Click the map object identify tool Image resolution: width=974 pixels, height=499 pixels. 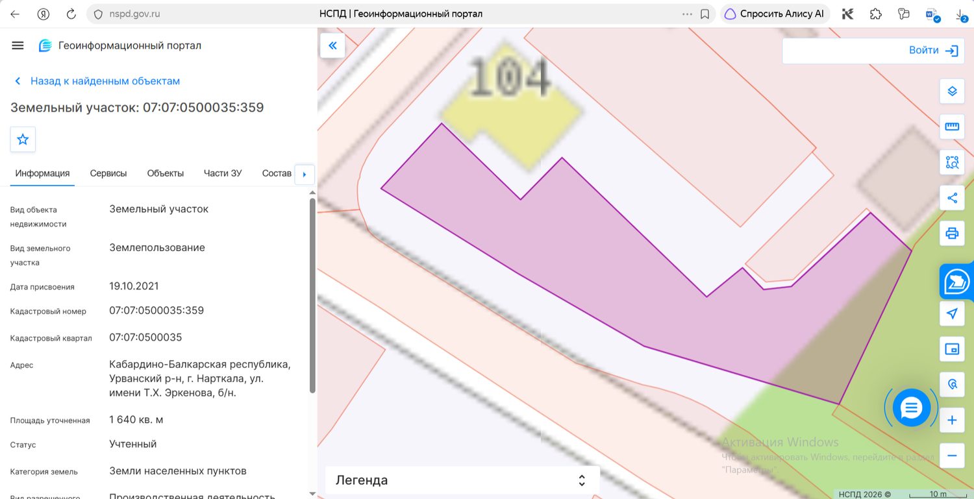point(952,384)
